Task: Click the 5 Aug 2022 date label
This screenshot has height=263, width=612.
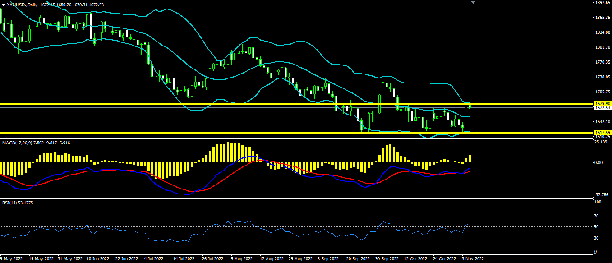Action: 241,259
